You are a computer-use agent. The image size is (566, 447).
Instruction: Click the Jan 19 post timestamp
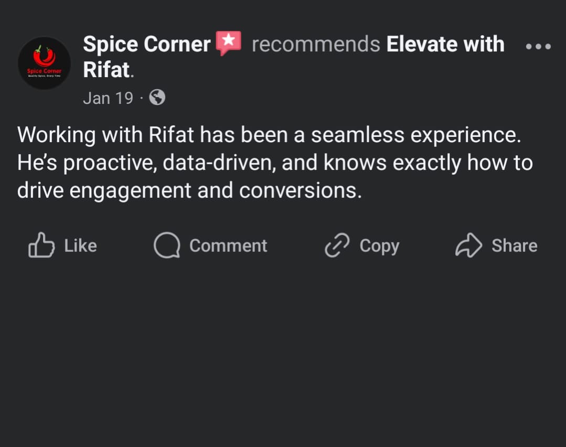pos(108,98)
